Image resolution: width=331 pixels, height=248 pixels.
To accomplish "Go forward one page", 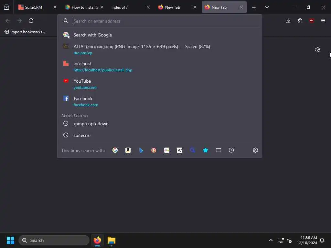I will click(x=19, y=21).
